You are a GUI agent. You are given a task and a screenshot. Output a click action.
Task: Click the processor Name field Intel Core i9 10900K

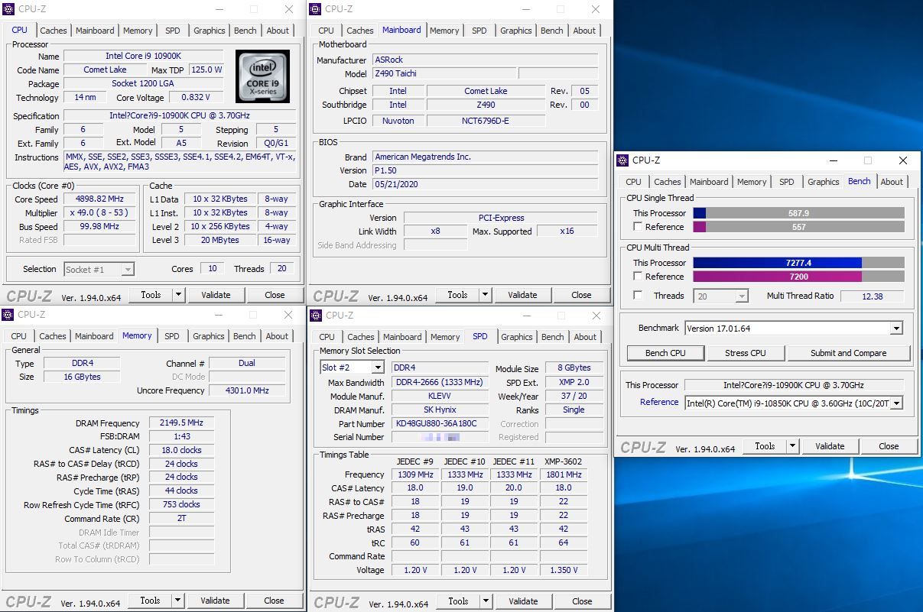pos(143,56)
